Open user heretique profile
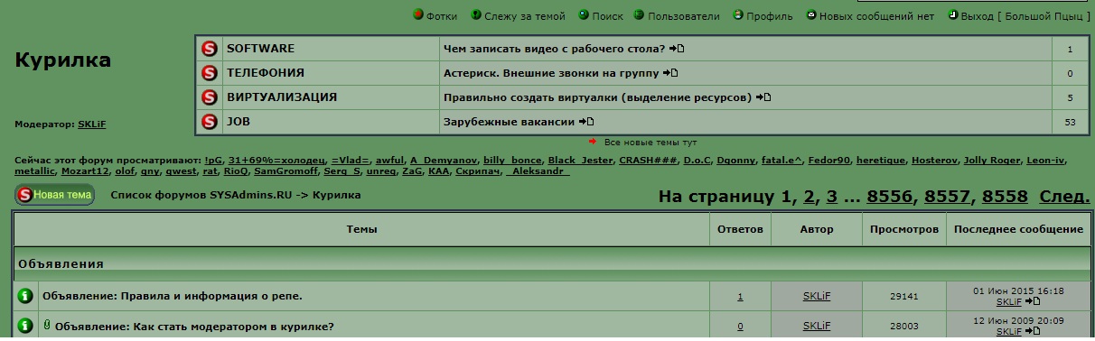The width and height of the screenshot is (1095, 341). [880, 161]
